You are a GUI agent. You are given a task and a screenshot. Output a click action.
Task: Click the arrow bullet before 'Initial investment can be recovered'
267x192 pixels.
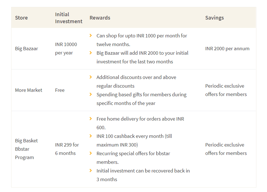point(90,171)
